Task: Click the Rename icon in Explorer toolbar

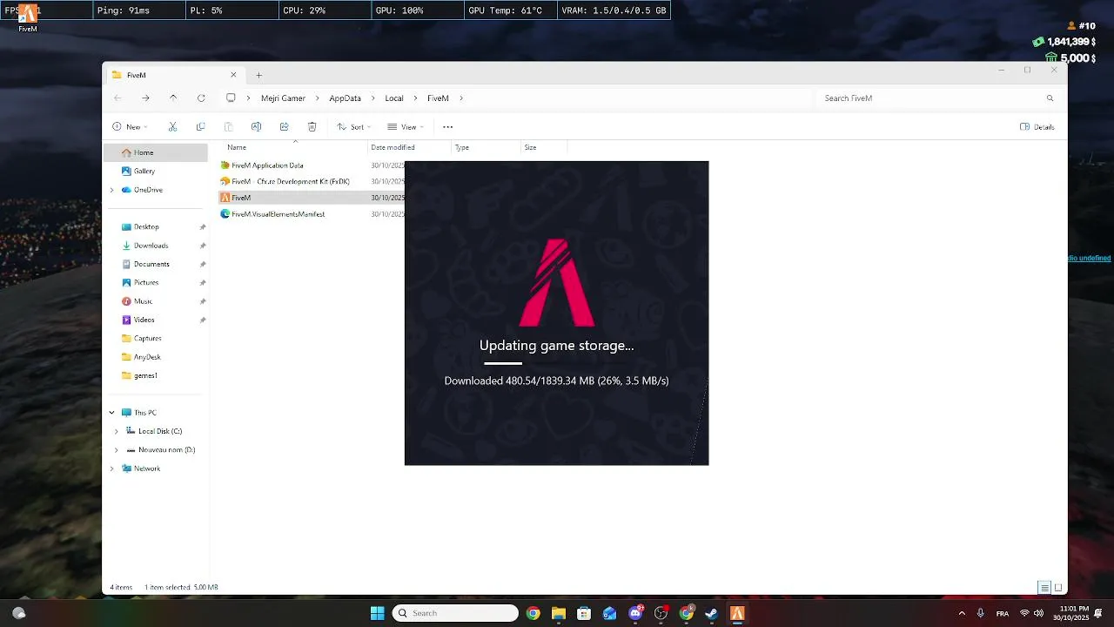Action: 256,126
